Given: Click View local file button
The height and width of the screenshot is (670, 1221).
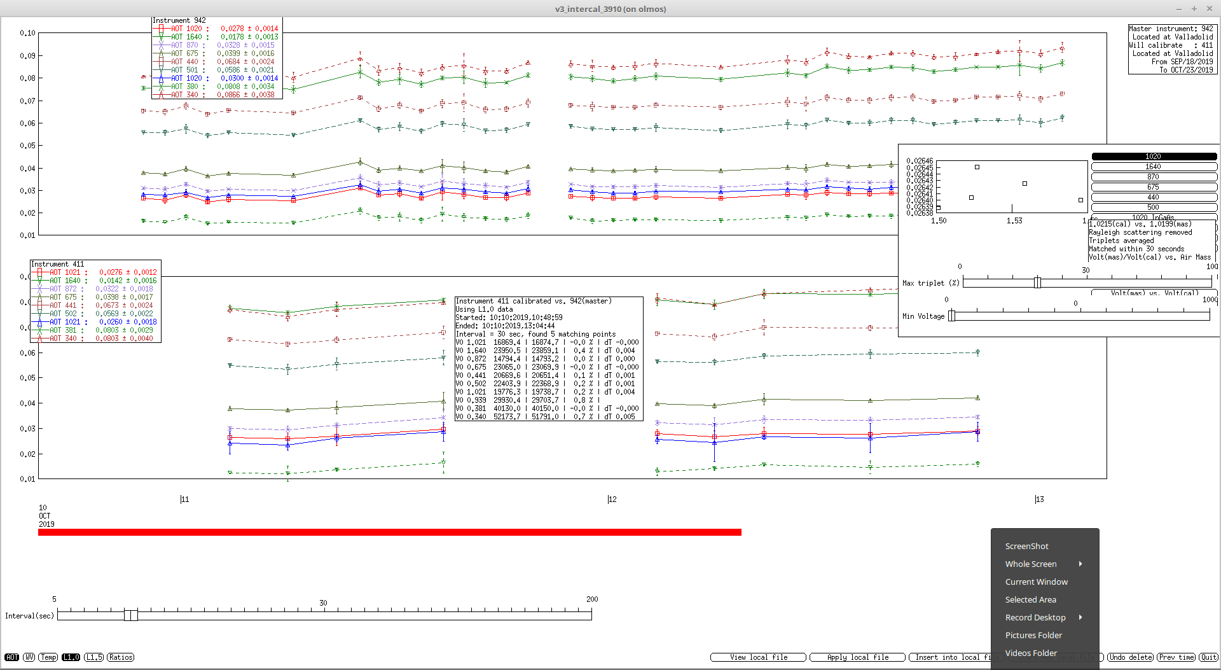Looking at the screenshot, I should (x=758, y=657).
